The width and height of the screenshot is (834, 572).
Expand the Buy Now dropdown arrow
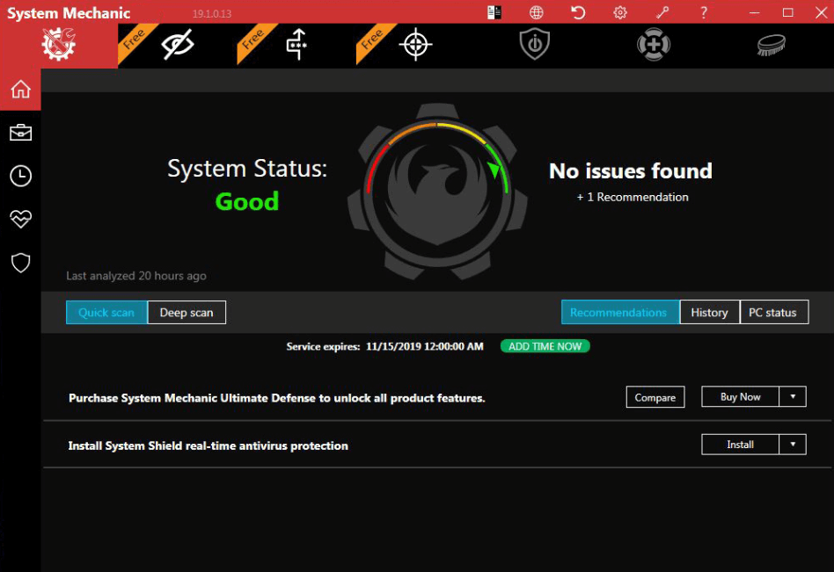coord(793,396)
